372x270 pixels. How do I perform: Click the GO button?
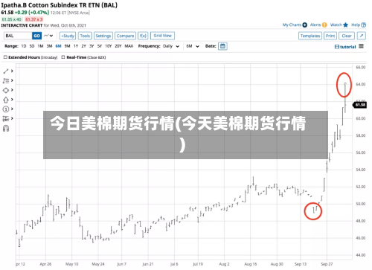36,36
